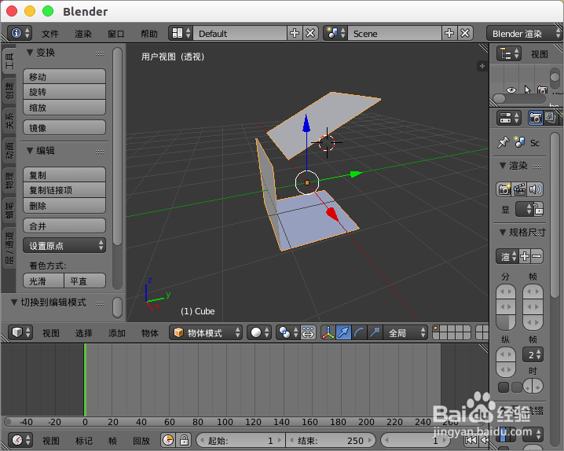Open the screen layout chooser icon
Screen dimensions: 564x451
pos(181,34)
